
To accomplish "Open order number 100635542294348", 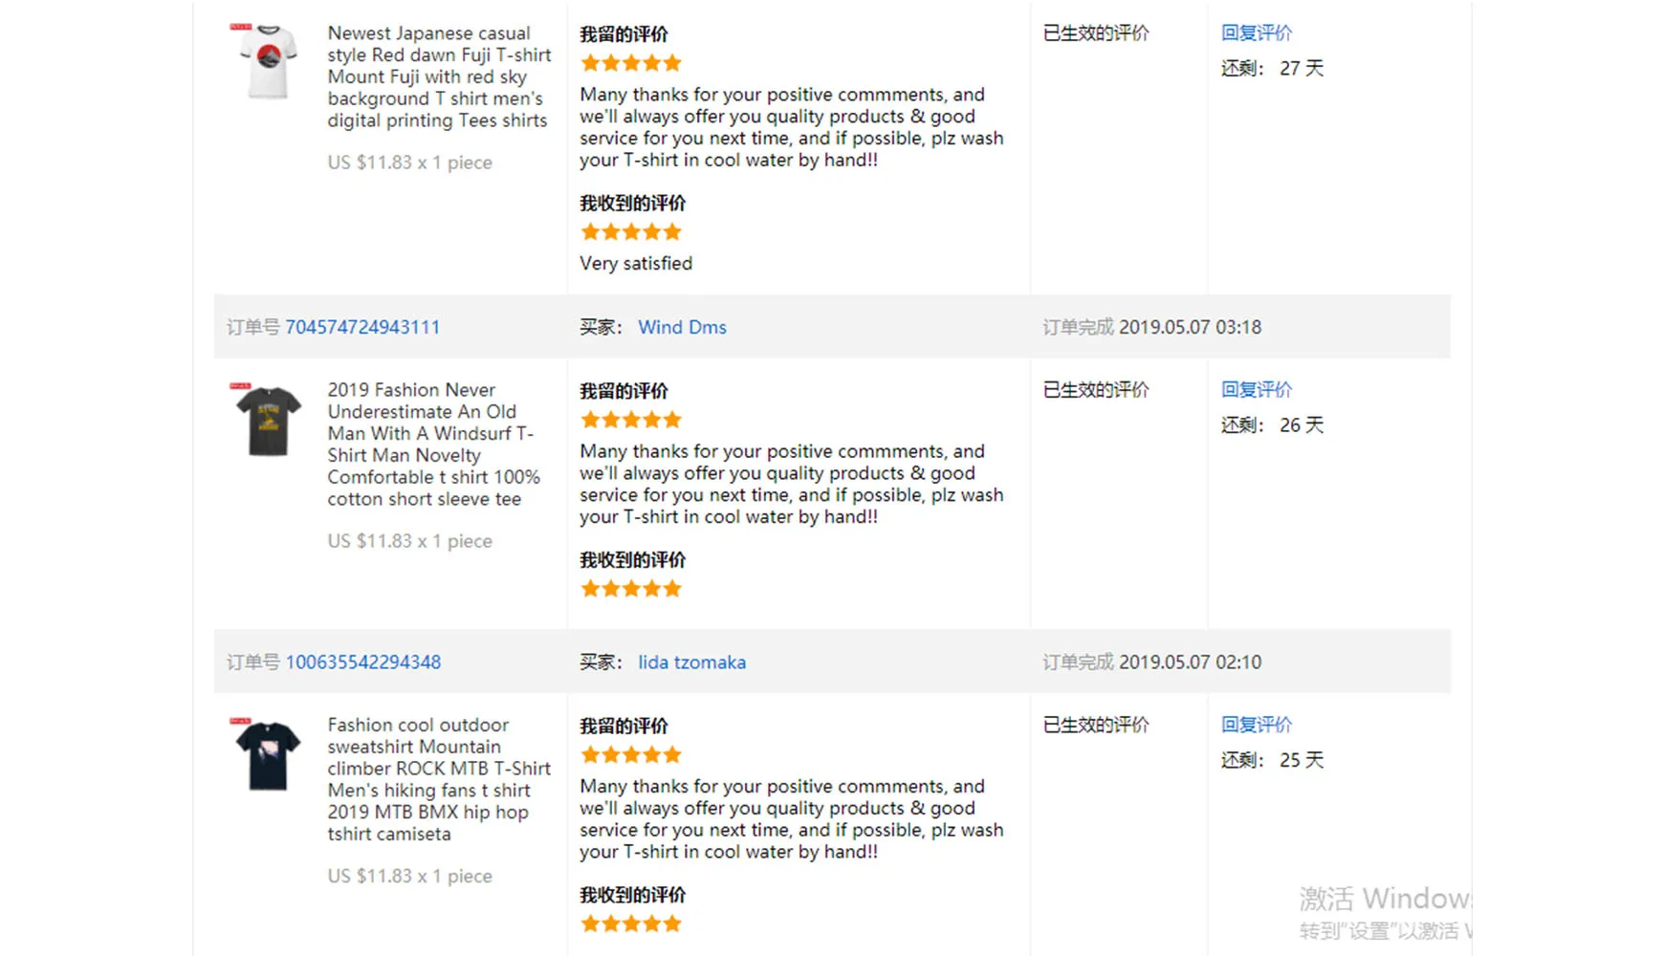I will [363, 662].
